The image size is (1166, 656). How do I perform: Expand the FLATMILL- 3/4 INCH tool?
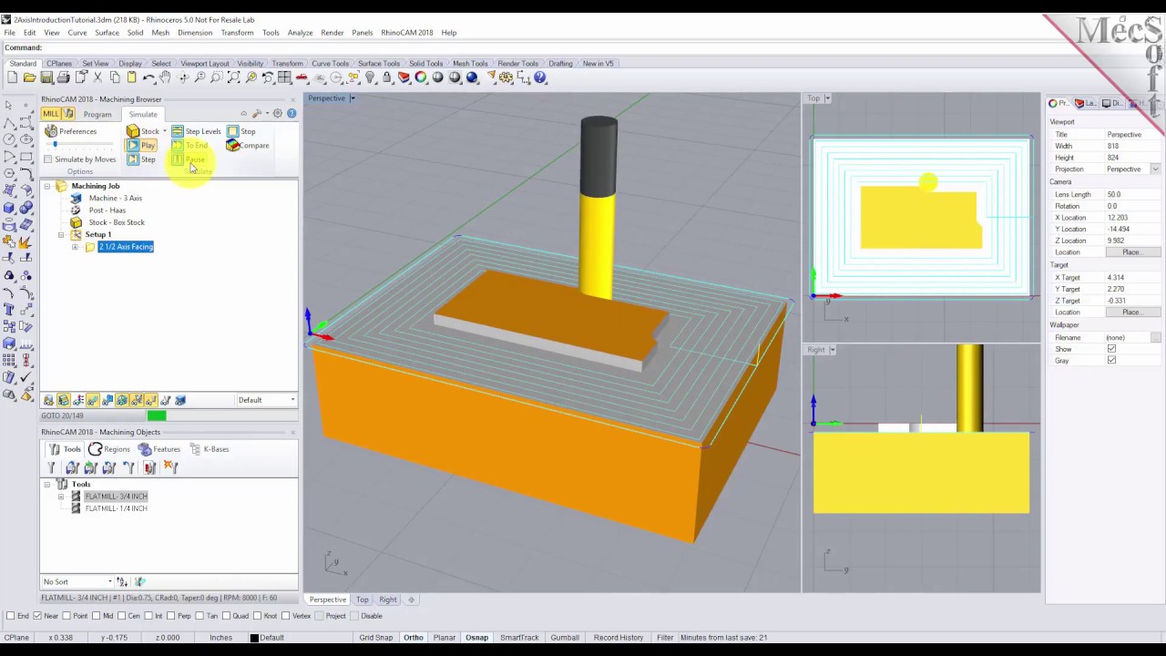61,497
